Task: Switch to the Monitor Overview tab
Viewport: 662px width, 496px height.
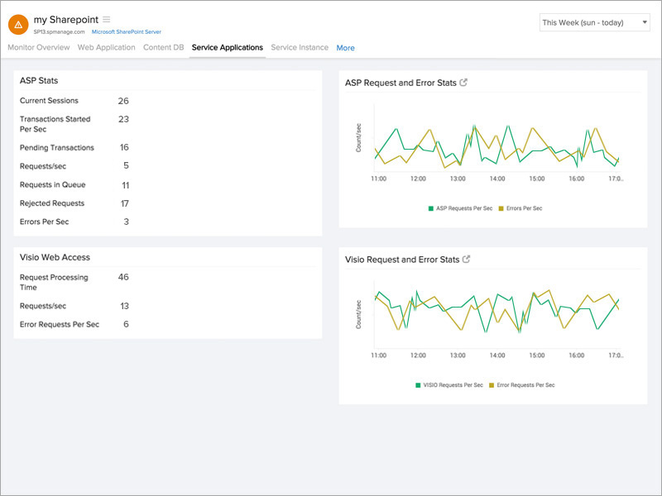Action: tap(40, 47)
